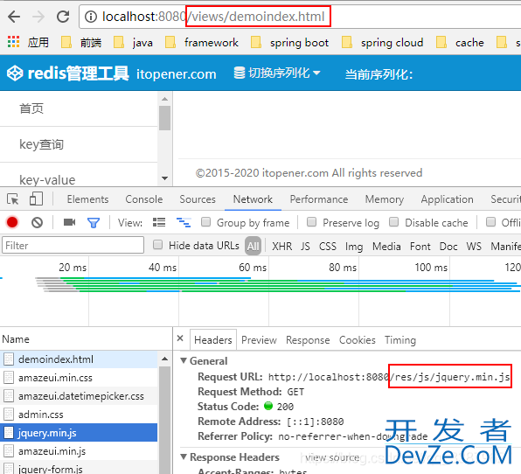Click the file icon beside admin.css
521x474 pixels.
[x=9, y=415]
